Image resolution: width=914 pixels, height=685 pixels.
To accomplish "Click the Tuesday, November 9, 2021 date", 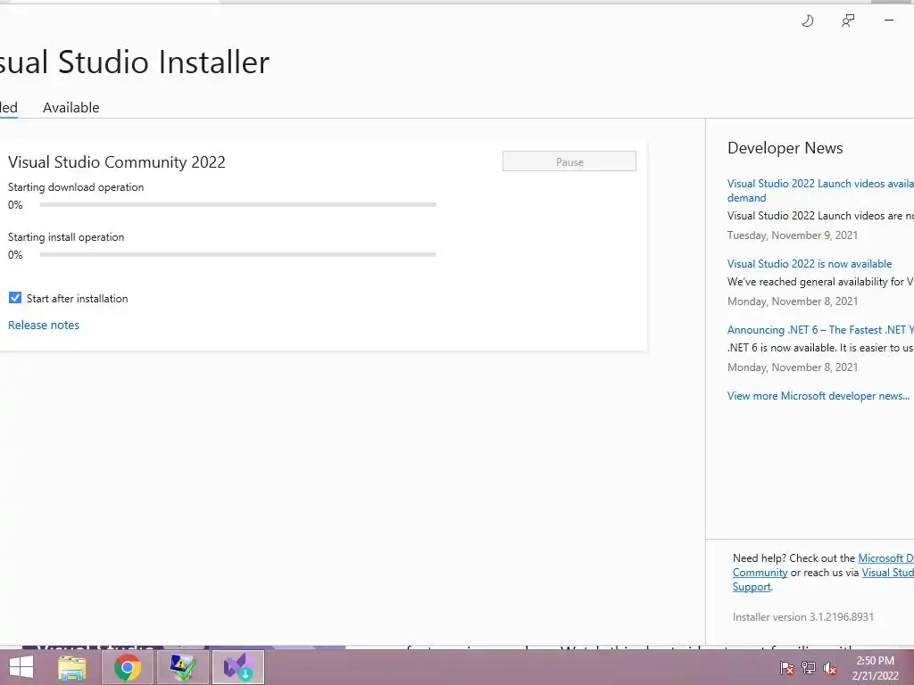I will 793,235.
